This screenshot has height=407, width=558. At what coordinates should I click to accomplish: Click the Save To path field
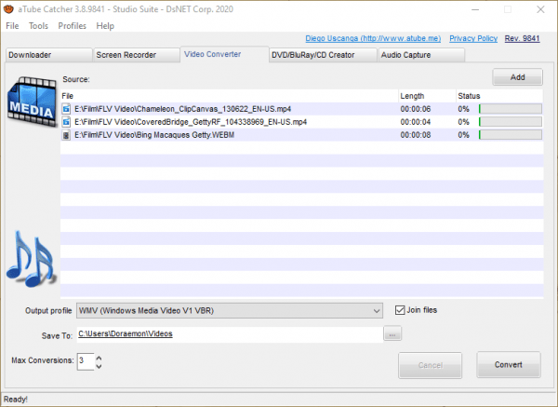[x=230, y=334]
